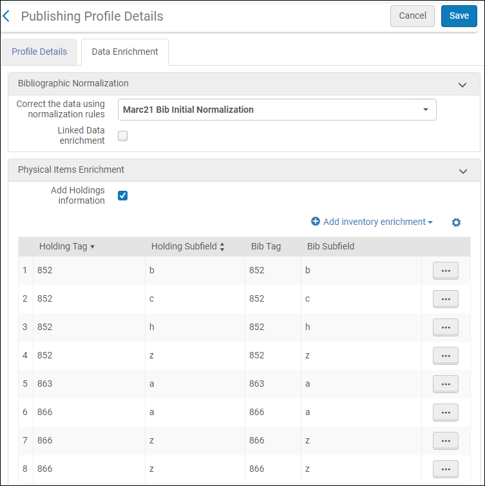485x486 pixels.
Task: Open the table settings gear icon
Action: (x=456, y=222)
